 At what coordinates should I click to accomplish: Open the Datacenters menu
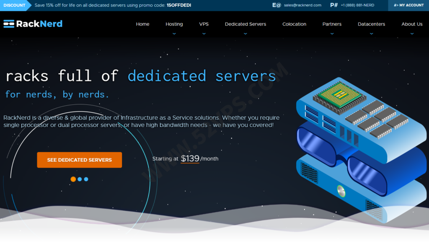(371, 24)
